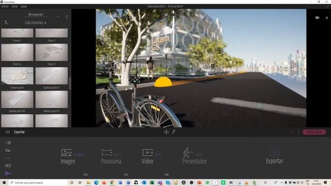
Task: Expand Más options under Vídeo
Action: pos(167,175)
